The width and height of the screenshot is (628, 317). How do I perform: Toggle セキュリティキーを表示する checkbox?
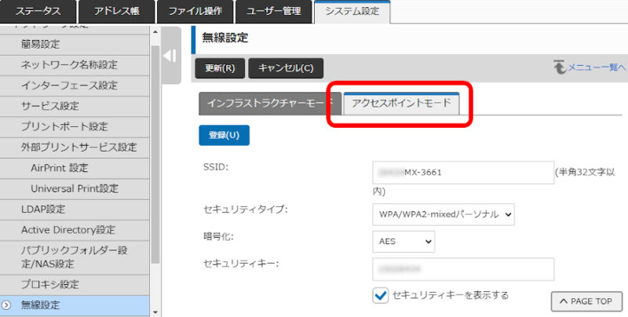(x=381, y=295)
